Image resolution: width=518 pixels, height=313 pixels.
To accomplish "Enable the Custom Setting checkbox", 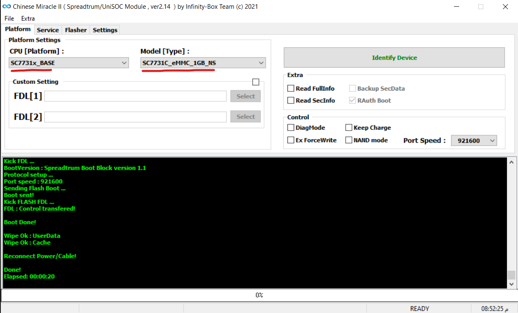I will tap(256, 82).
